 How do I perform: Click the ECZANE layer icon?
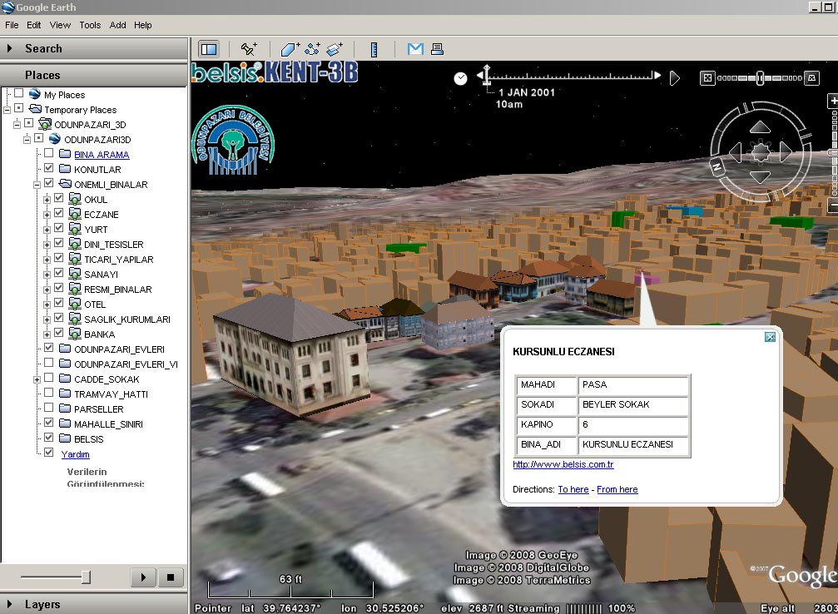[x=75, y=214]
